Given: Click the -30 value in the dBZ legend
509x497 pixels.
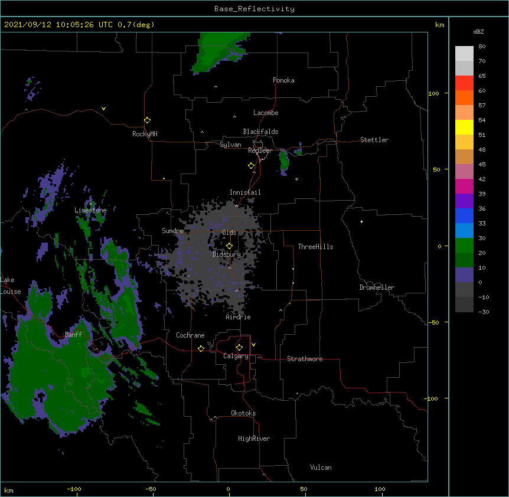Looking at the screenshot, I should 484,312.
